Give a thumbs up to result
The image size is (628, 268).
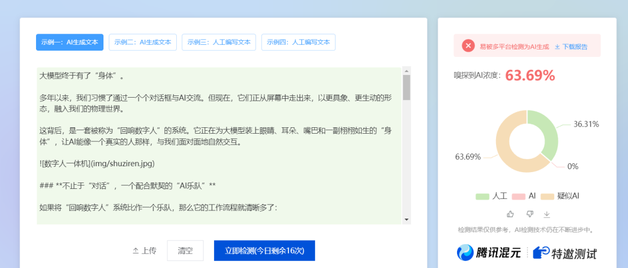[x=511, y=214]
